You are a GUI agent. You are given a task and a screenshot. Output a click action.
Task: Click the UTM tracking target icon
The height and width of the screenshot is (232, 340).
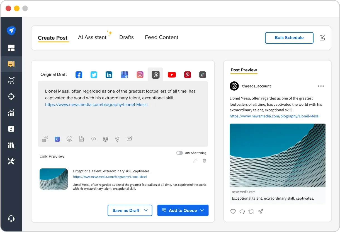[x=106, y=139]
